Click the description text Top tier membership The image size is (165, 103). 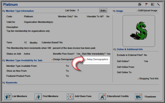(28, 31)
